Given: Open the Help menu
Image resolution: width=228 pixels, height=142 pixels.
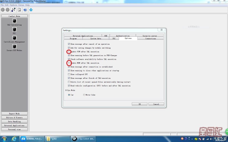Looking at the screenshot, I should [28, 5].
